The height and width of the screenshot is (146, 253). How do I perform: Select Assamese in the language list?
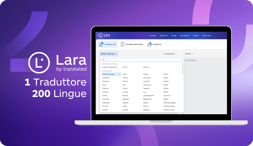tap(106, 103)
